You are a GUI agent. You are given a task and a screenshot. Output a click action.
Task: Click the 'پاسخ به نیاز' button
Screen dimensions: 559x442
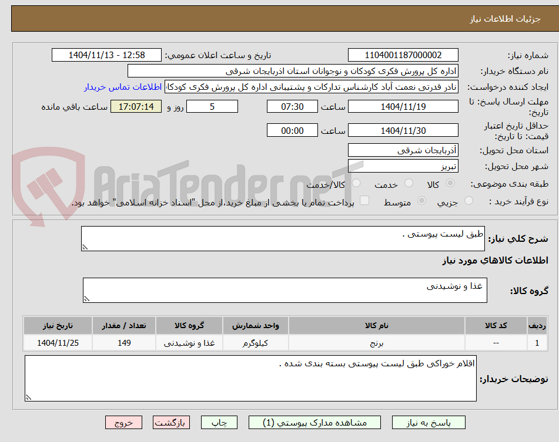[429, 423]
